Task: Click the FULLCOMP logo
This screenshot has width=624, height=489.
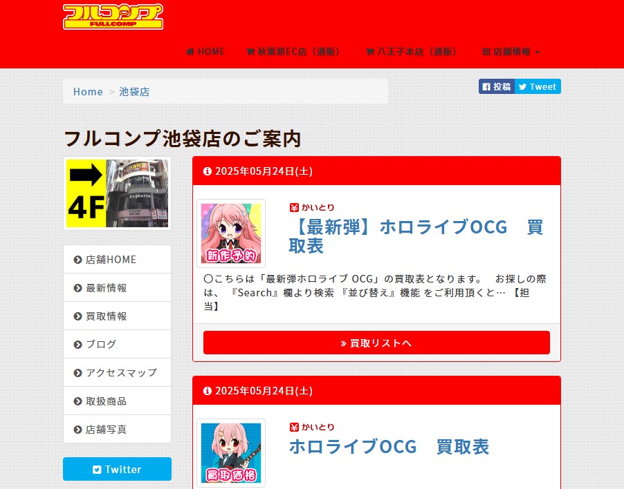Action: (113, 17)
